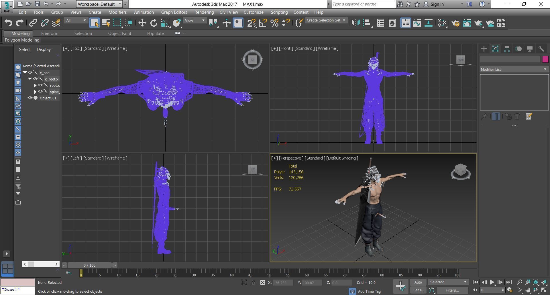
Task: Click the Select and Link tool
Action: point(33,23)
